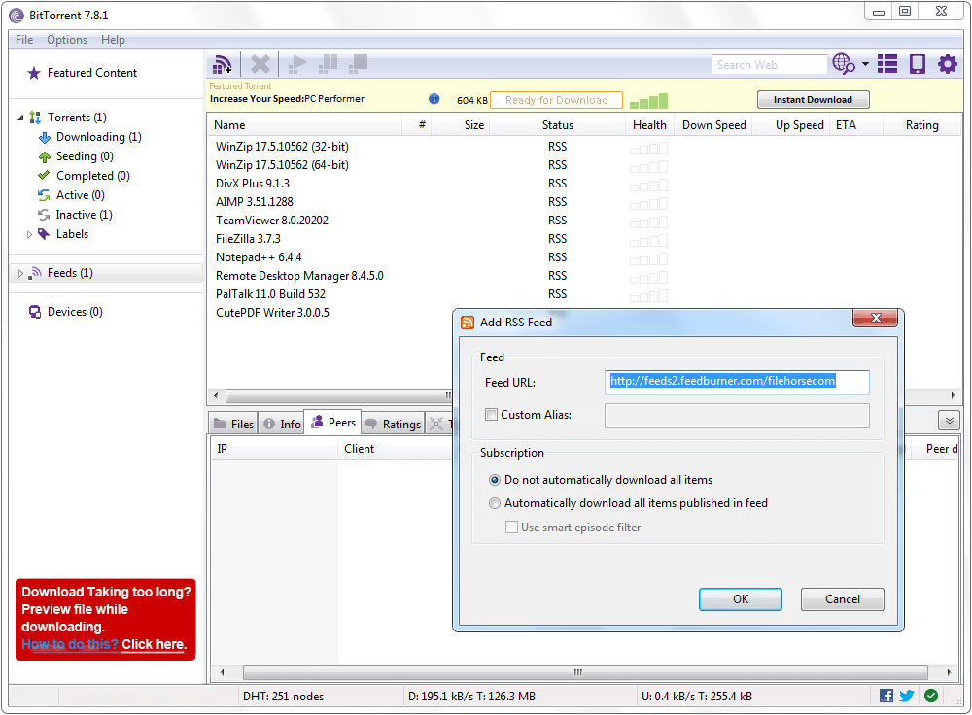
Task: Click the Instant Download button
Action: [813, 99]
